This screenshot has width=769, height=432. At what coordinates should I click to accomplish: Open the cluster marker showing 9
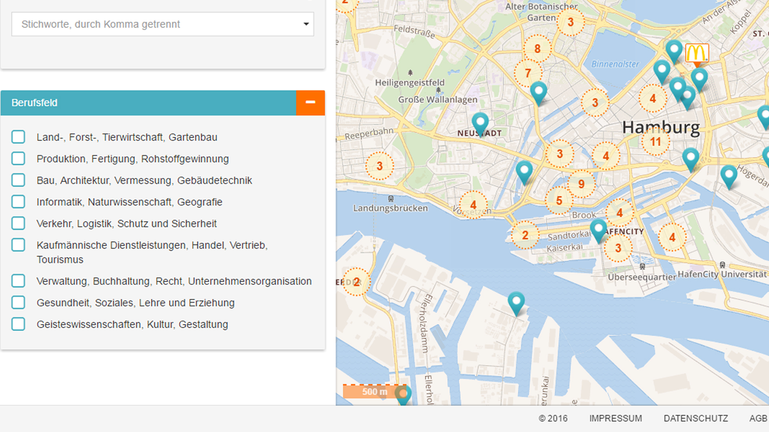[x=581, y=184]
